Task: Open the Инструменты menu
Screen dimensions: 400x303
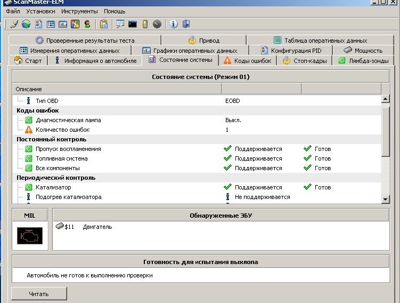Action: (79, 11)
